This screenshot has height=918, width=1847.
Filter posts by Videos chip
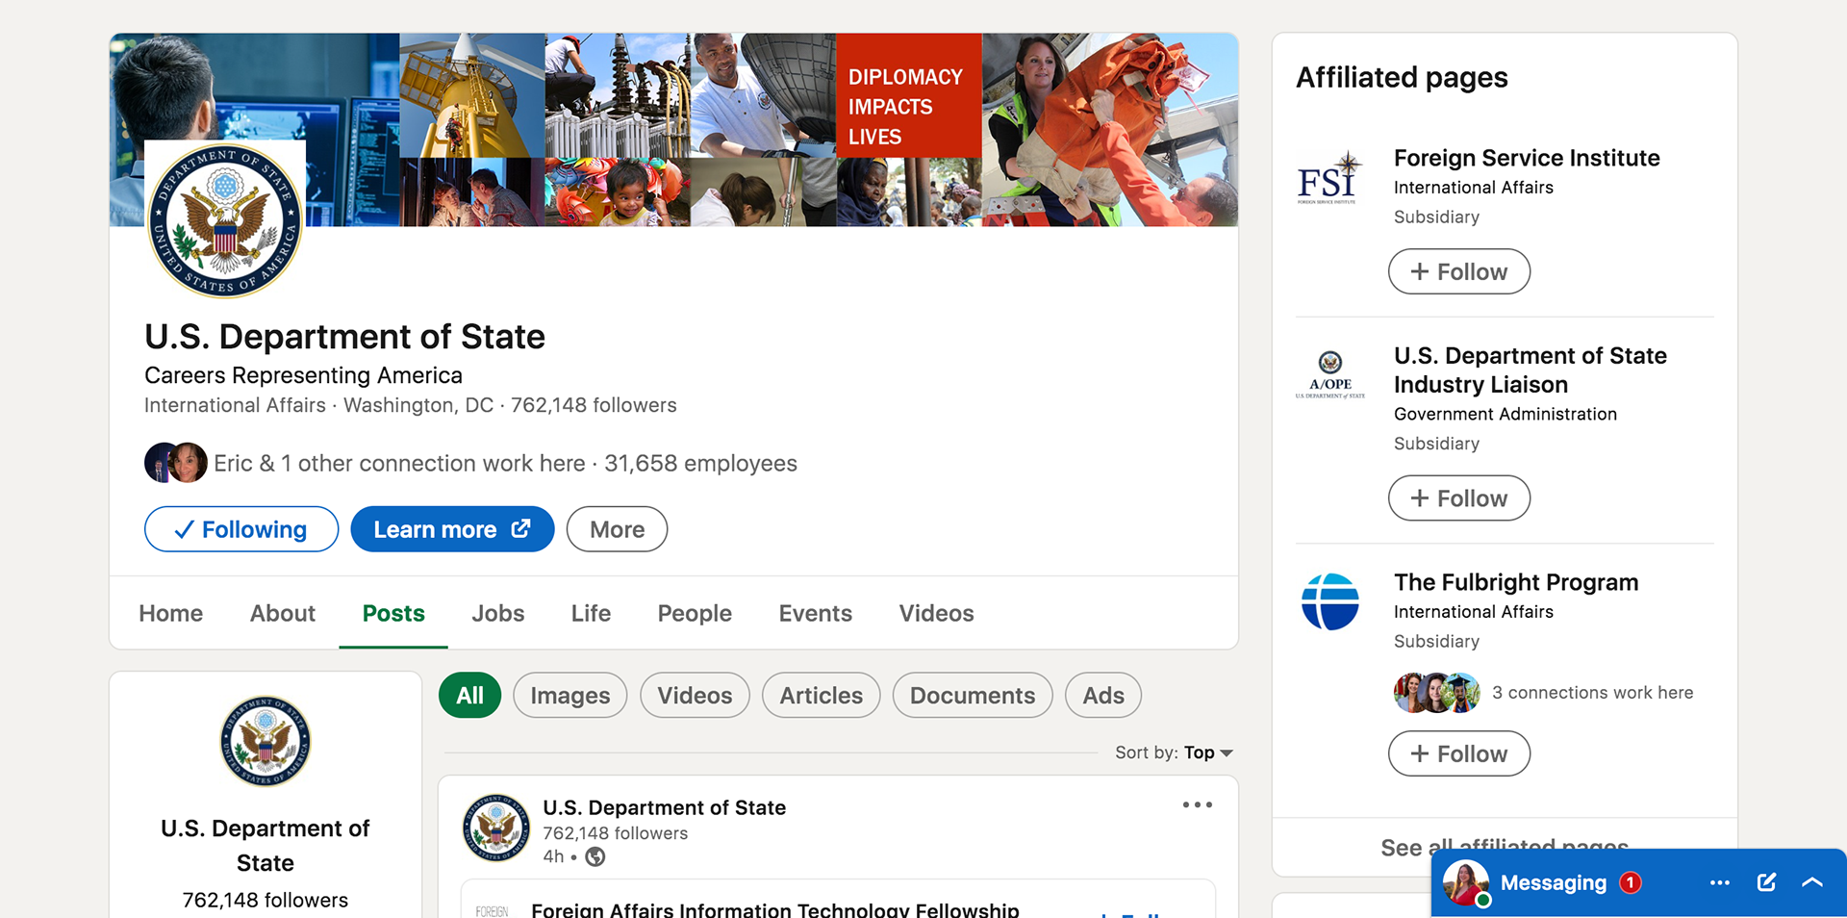(695, 695)
